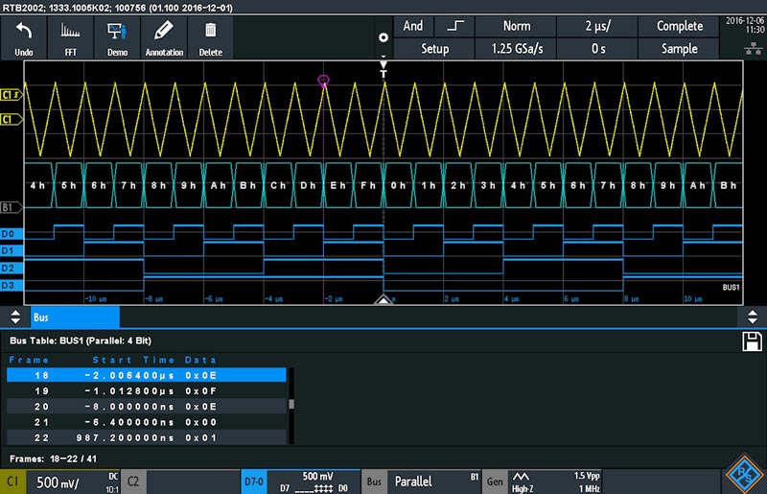Select the Annotation pencil tool
Viewport: 767px width, 494px height.
point(164,32)
